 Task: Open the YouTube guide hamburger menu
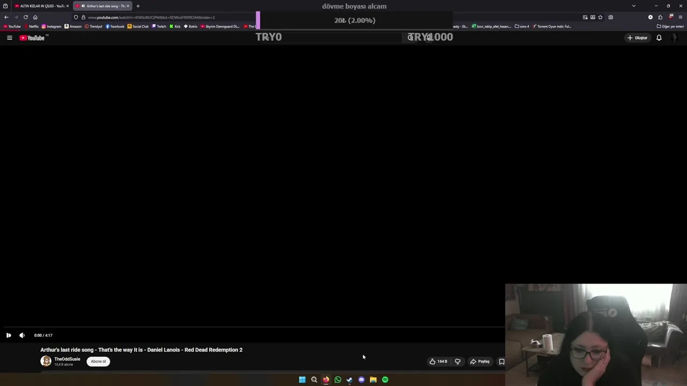9,38
